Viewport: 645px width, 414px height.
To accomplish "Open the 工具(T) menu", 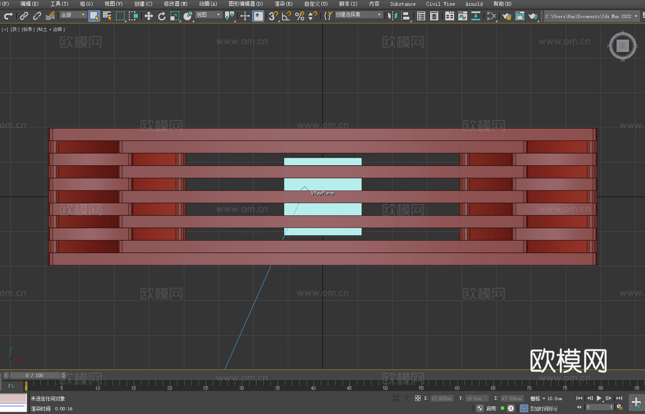I will click(59, 4).
